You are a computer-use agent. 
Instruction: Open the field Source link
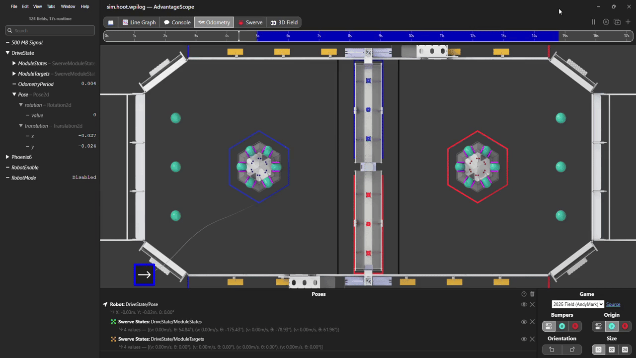tap(613, 304)
